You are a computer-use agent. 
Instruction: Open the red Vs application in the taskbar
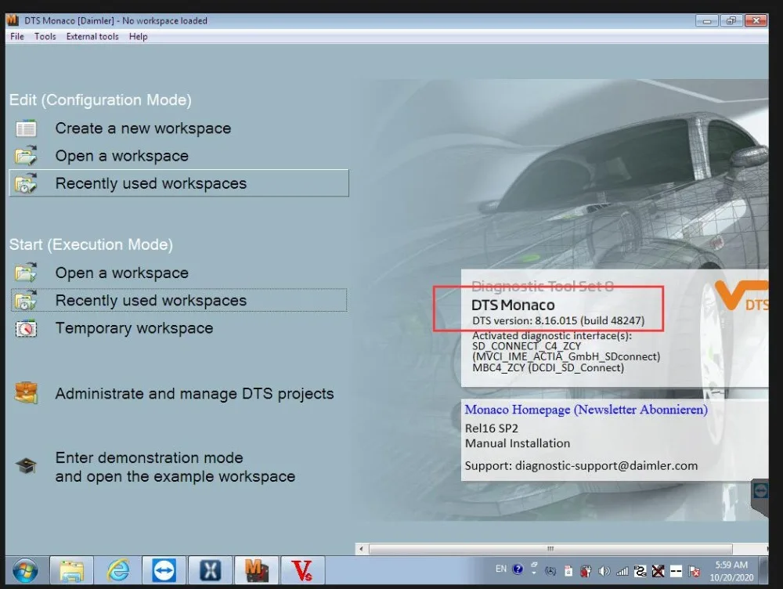point(302,570)
